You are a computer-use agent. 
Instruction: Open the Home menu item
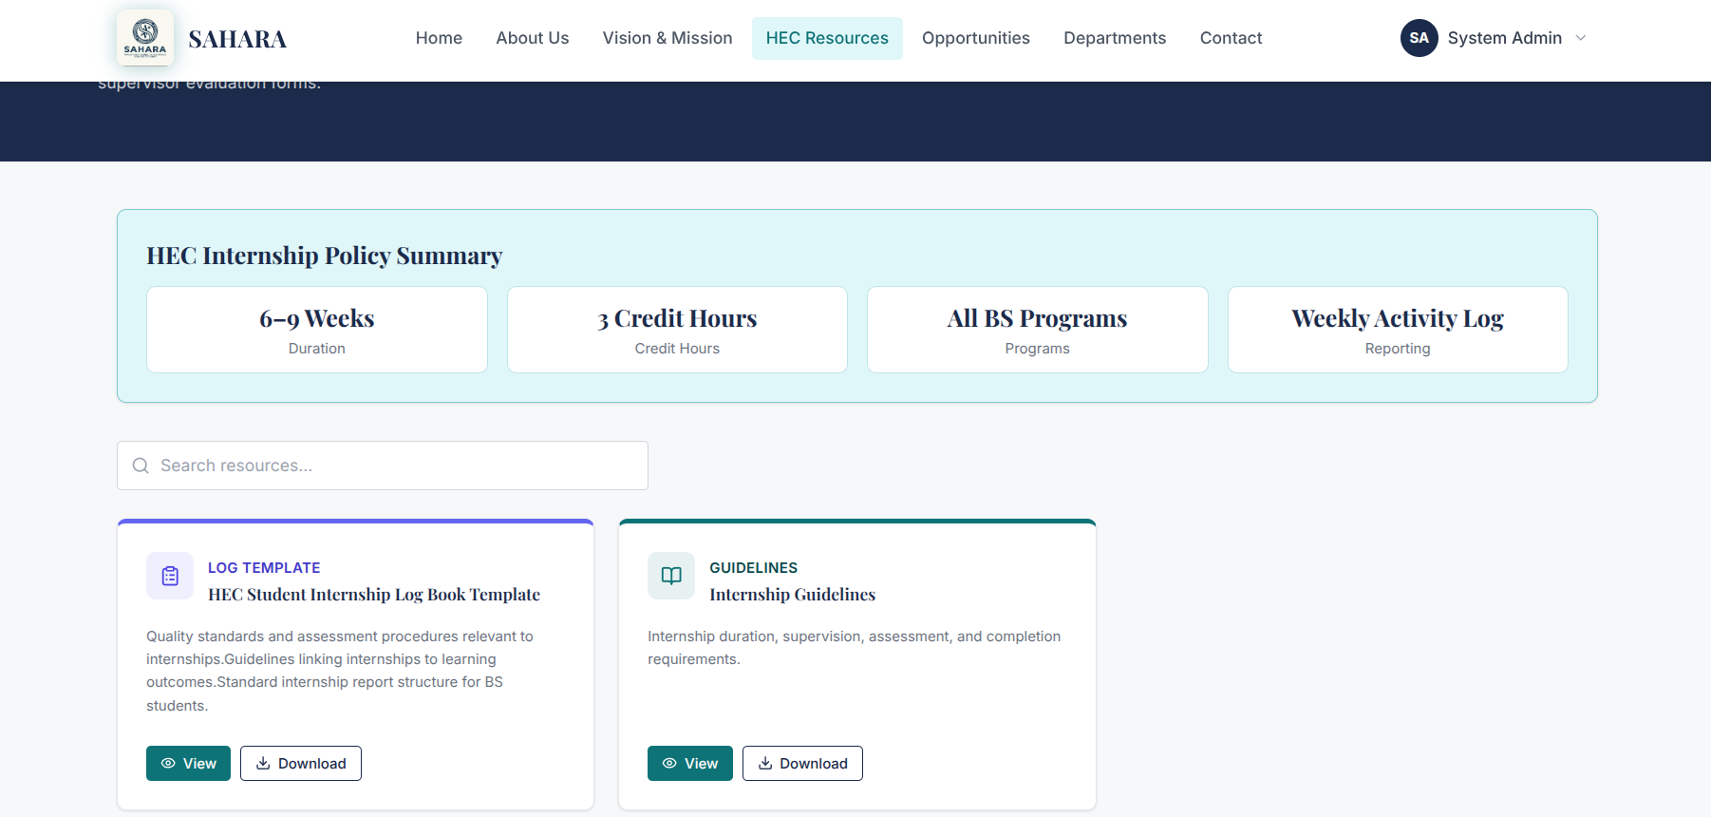[x=439, y=38]
